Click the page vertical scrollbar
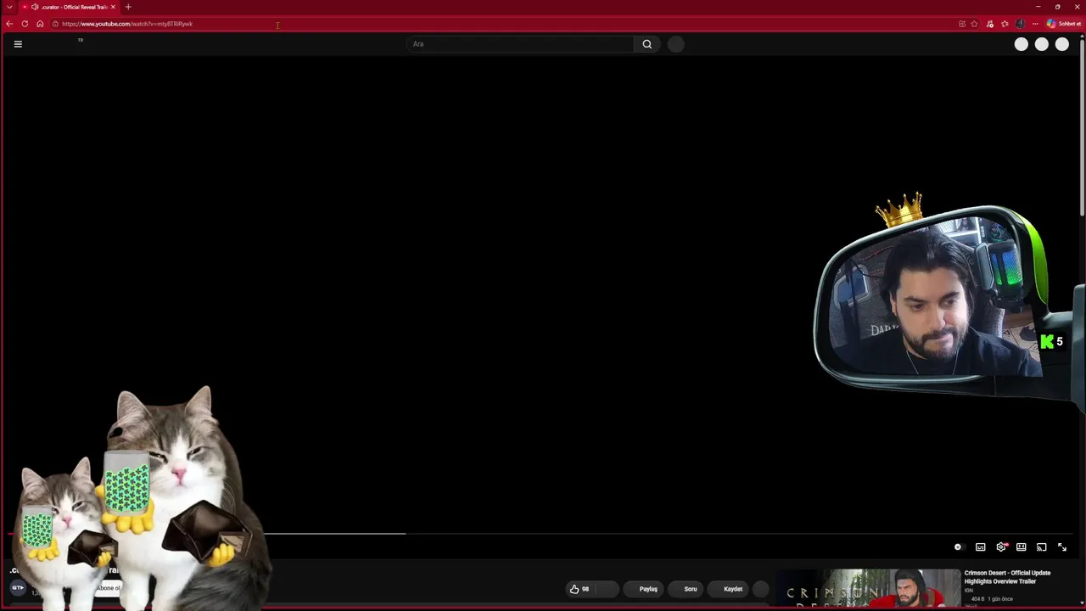Image resolution: width=1086 pixels, height=611 pixels. 1082,127
